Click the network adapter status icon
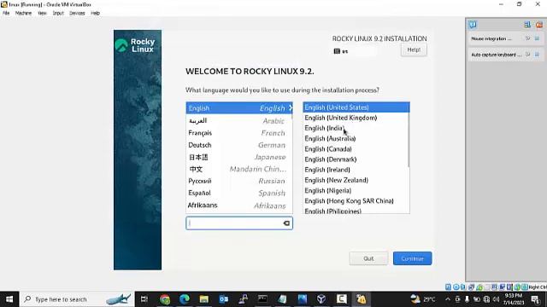The image size is (547, 307). click(x=471, y=287)
